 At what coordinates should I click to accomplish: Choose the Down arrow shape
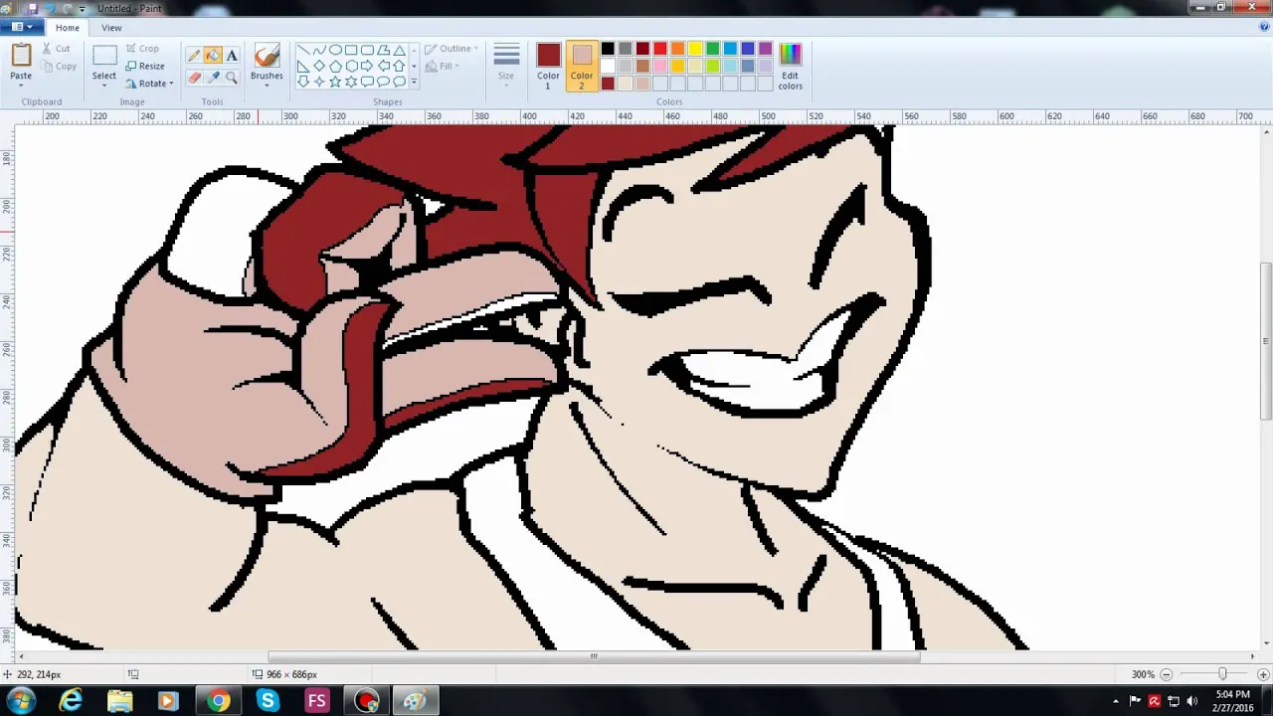pos(303,82)
